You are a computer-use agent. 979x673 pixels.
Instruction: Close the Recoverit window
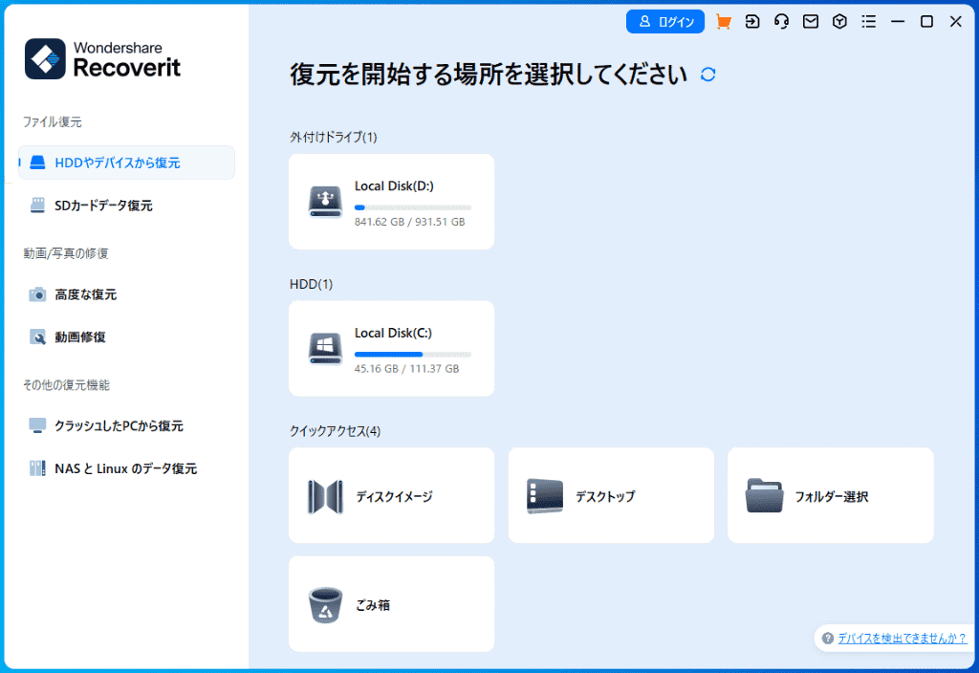tap(956, 22)
